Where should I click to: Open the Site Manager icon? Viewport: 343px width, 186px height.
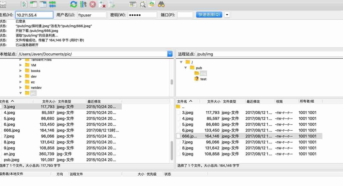(x=3, y=4)
